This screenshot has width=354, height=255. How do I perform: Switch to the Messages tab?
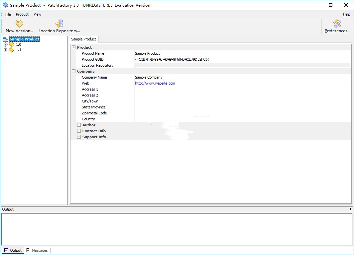(x=37, y=250)
